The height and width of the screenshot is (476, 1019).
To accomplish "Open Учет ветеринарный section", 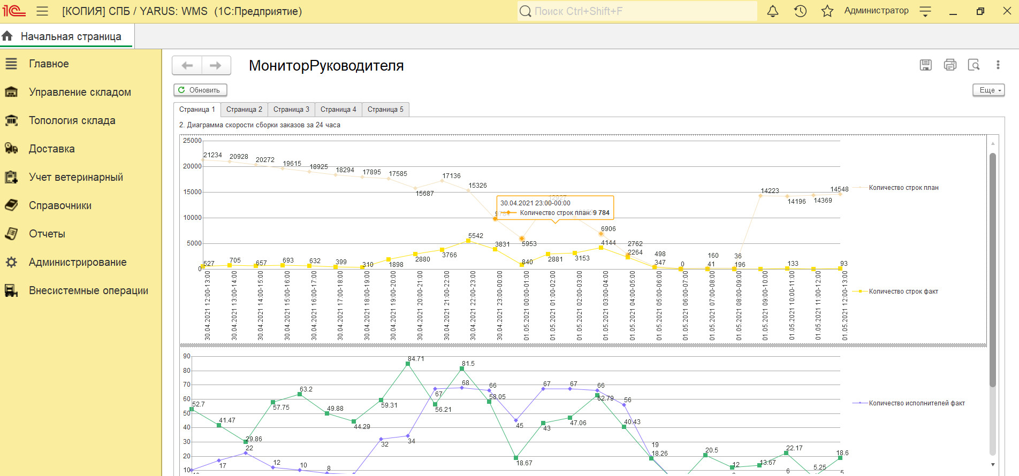I will coord(76,177).
